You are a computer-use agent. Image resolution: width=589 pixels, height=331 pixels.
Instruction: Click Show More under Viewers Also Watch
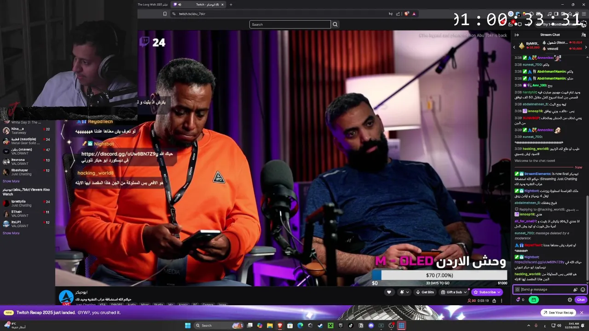coord(11,233)
